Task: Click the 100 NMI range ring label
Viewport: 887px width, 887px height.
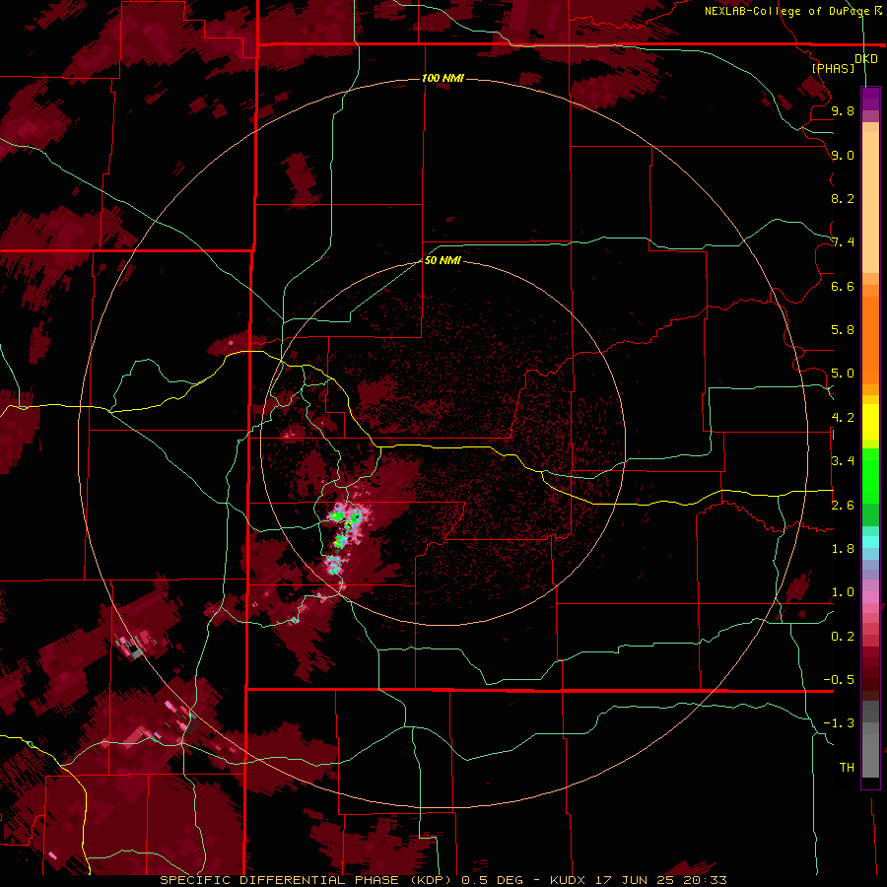Action: tap(443, 78)
